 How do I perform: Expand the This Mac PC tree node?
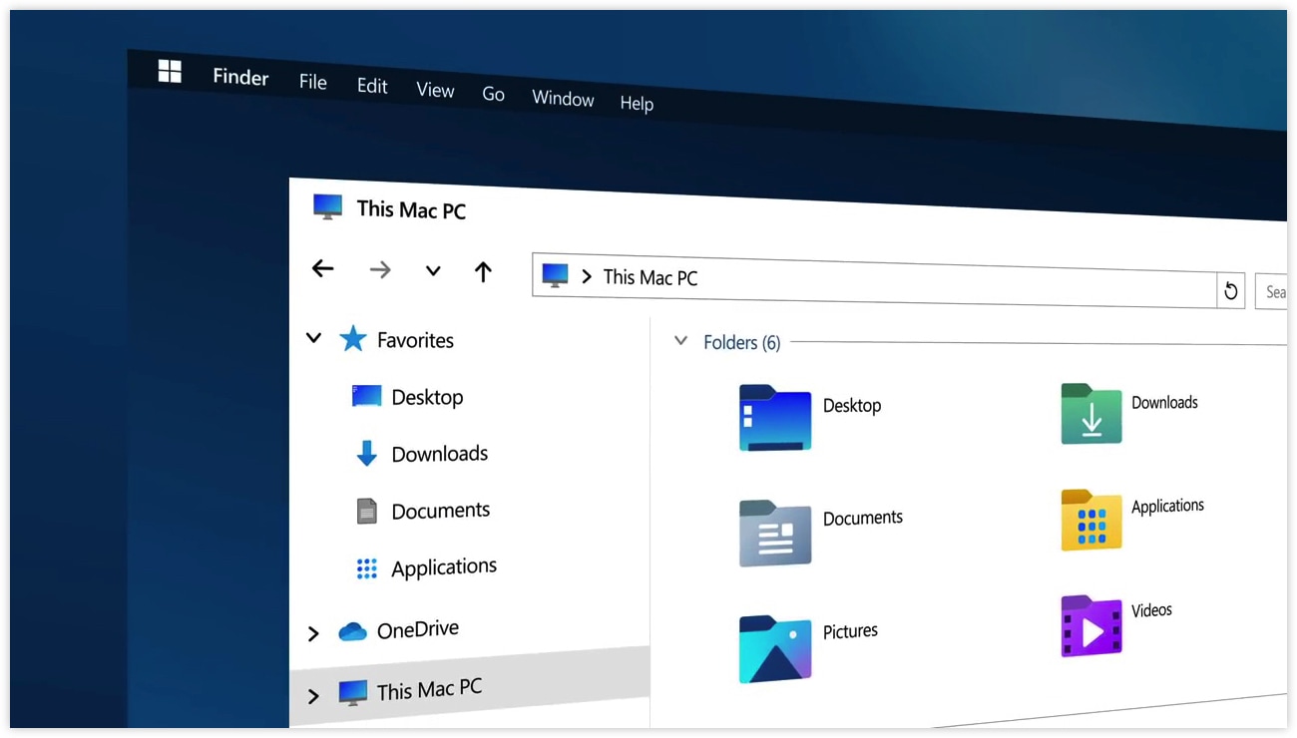tap(313, 696)
